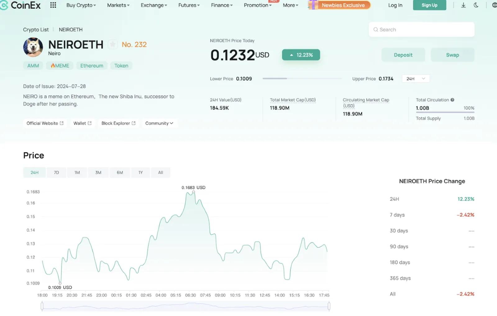Click the 12.23% price change badge
Viewport: 497px width, 316px height.
tap(301, 55)
